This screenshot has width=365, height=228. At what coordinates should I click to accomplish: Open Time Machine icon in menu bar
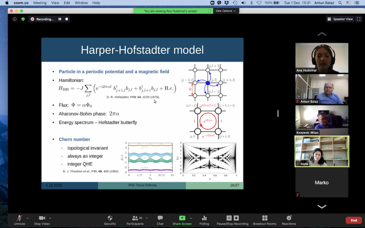tap(235, 3)
